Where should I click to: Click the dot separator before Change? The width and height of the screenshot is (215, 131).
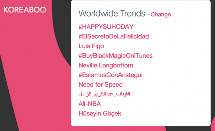(x=148, y=14)
